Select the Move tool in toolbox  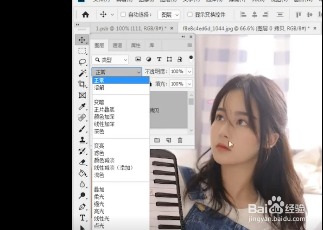(82, 40)
